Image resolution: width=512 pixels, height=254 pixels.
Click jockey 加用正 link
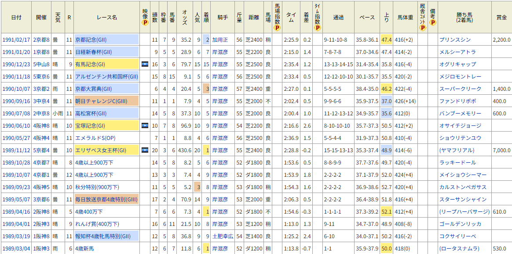220,40
